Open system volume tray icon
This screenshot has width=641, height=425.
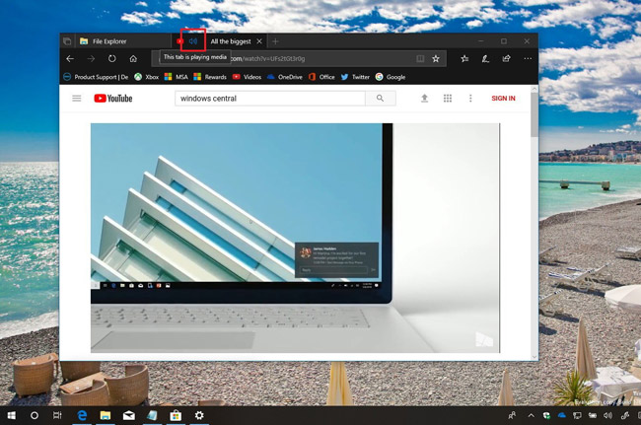(x=607, y=415)
